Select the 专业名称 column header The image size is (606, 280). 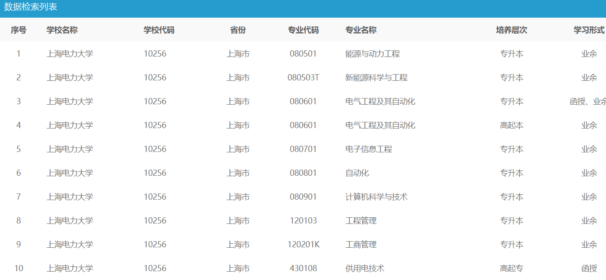click(361, 30)
